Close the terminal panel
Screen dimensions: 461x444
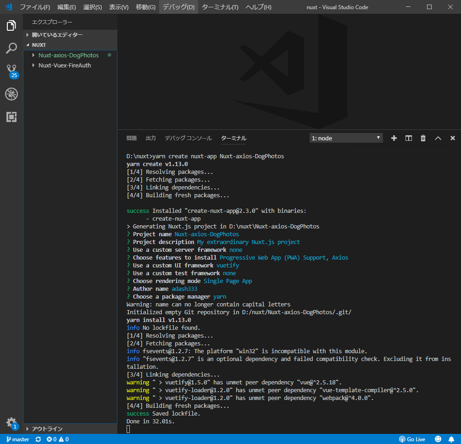(452, 138)
